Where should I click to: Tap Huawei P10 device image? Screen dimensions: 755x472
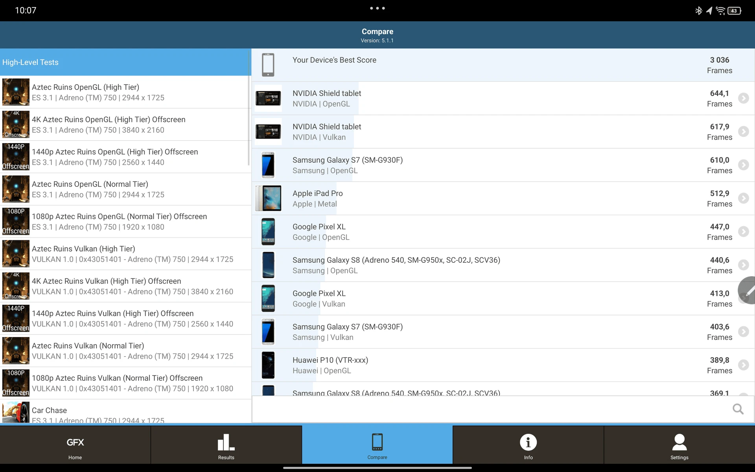268,365
